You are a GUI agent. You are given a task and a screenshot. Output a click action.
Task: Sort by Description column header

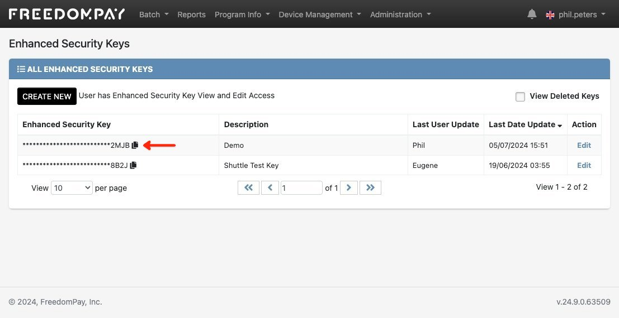point(313,124)
